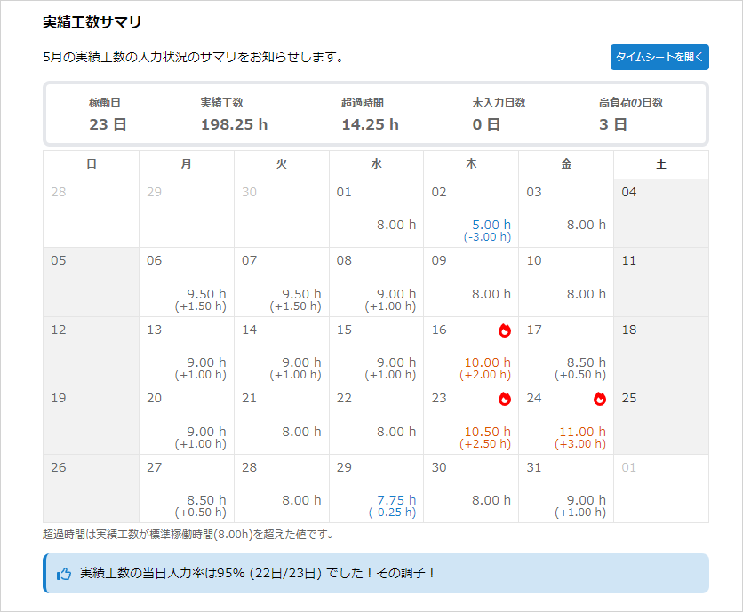743x612 pixels.
Task: Click the fire icon on day 23
Action: pyautogui.click(x=505, y=399)
